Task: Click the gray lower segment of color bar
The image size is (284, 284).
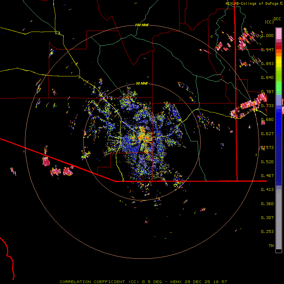Action: [279, 219]
